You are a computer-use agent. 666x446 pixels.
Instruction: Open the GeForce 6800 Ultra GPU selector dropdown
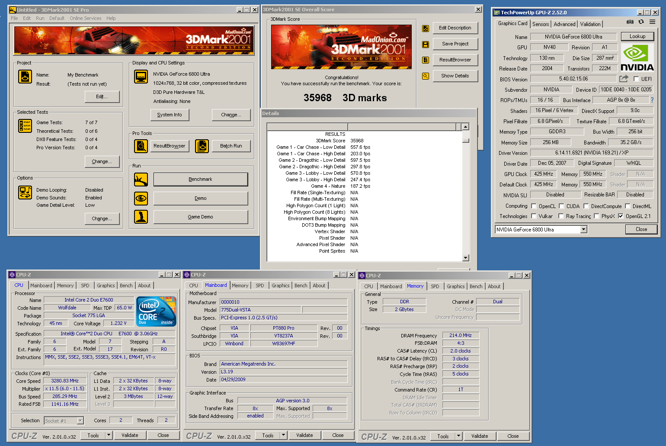click(x=583, y=230)
